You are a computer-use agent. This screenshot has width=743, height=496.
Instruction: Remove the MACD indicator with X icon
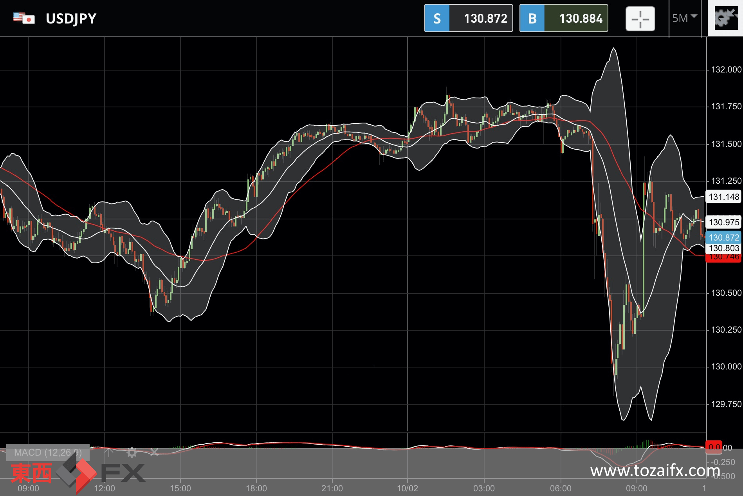pos(154,453)
